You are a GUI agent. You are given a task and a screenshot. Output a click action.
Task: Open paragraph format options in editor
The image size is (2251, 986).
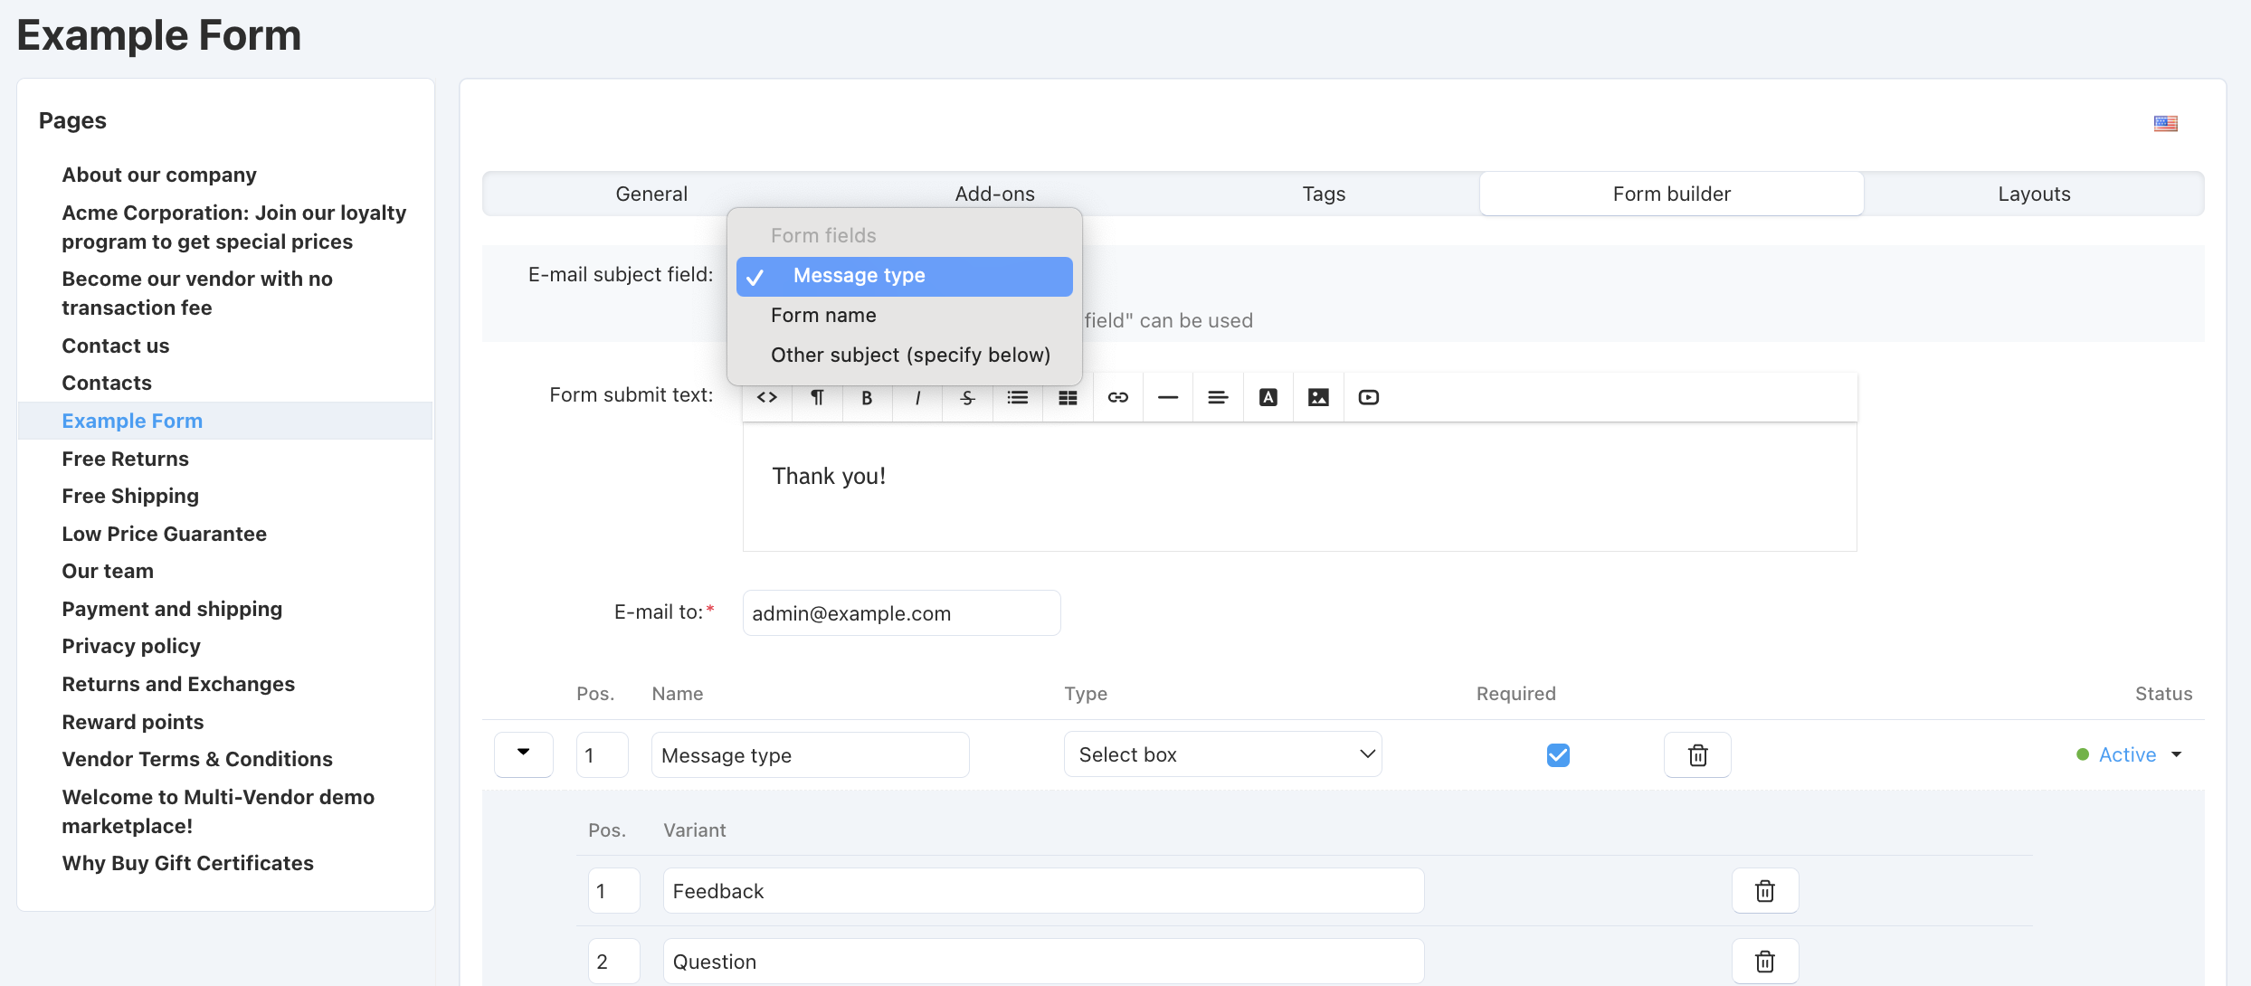(817, 397)
